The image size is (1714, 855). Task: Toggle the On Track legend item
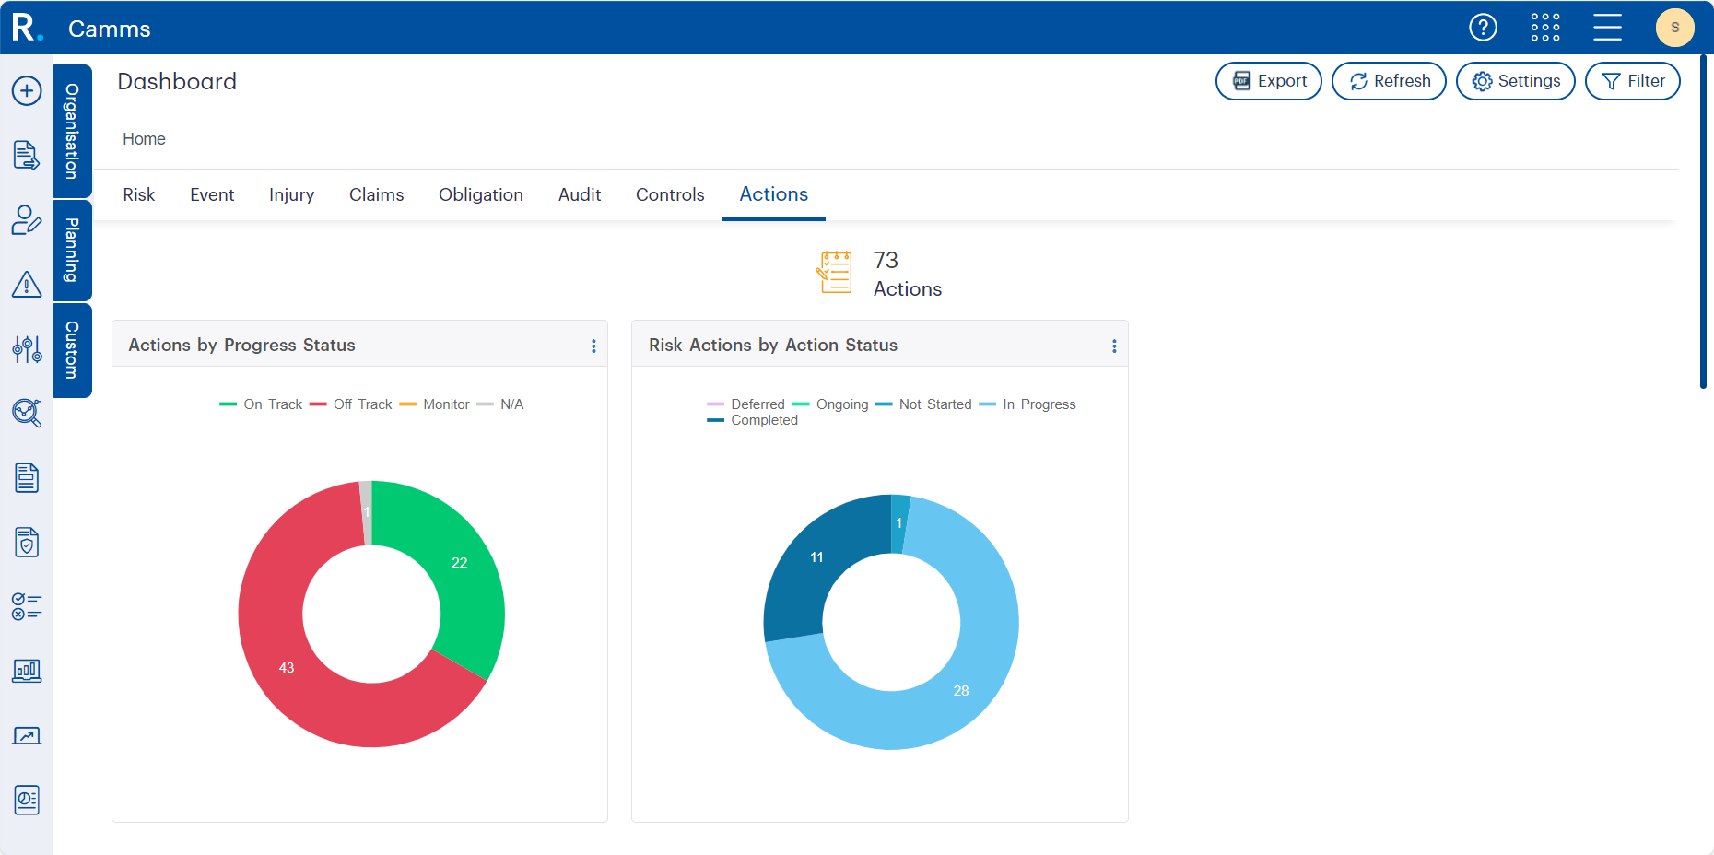[261, 404]
